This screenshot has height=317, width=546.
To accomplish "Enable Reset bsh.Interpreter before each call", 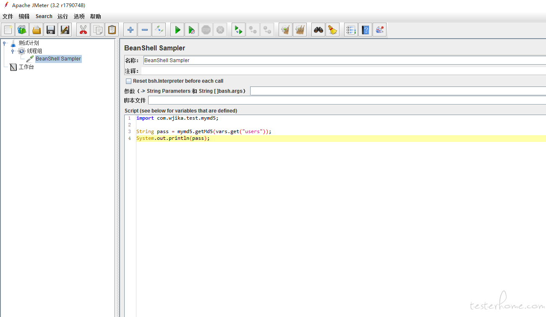I will 129,81.
